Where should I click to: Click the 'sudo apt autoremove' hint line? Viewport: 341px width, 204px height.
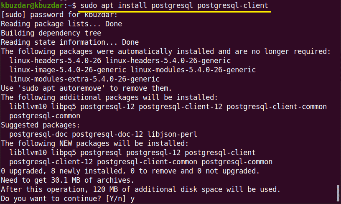point(86,88)
